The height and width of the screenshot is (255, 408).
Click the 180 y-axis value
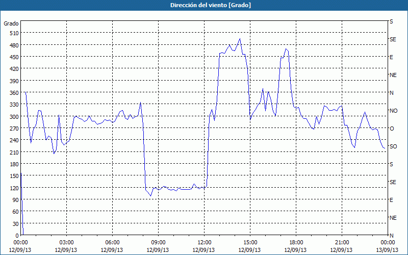coord(14,164)
